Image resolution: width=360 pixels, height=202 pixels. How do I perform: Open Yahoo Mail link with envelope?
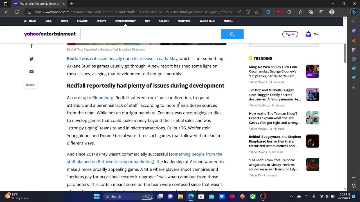(312, 34)
